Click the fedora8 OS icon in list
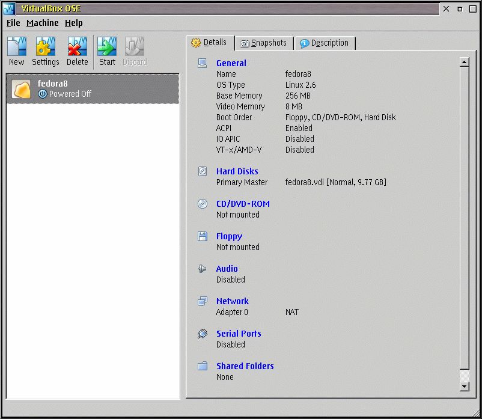Viewport: 482px width, 419px height. pyautogui.click(x=21, y=89)
